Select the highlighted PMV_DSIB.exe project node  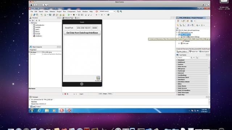point(185,35)
